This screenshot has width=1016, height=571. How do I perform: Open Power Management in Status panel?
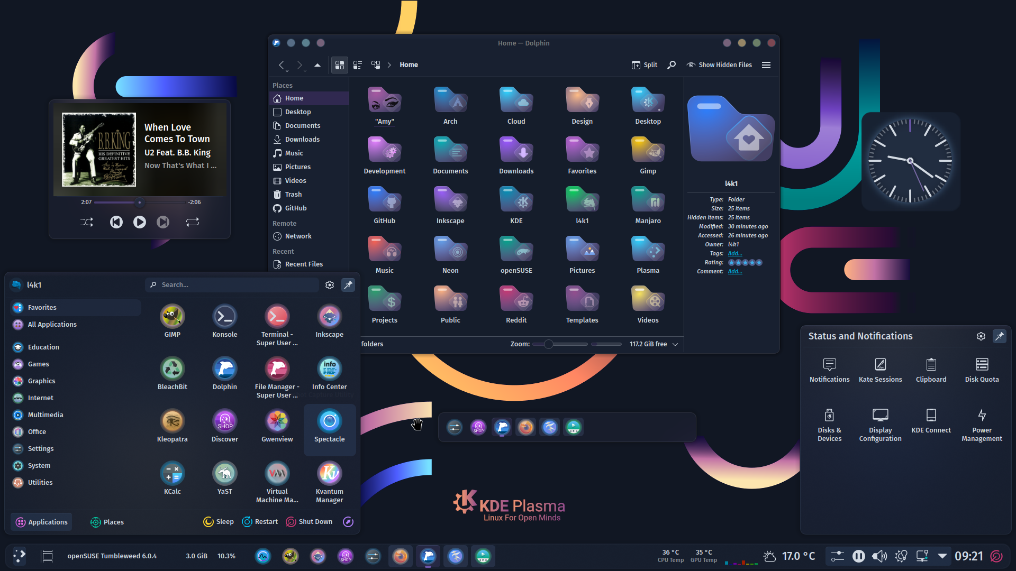tap(982, 425)
